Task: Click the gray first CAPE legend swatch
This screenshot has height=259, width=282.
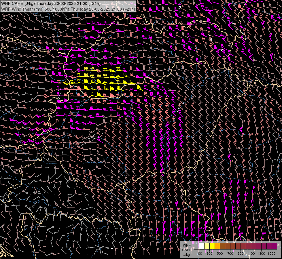Action: coord(196,246)
